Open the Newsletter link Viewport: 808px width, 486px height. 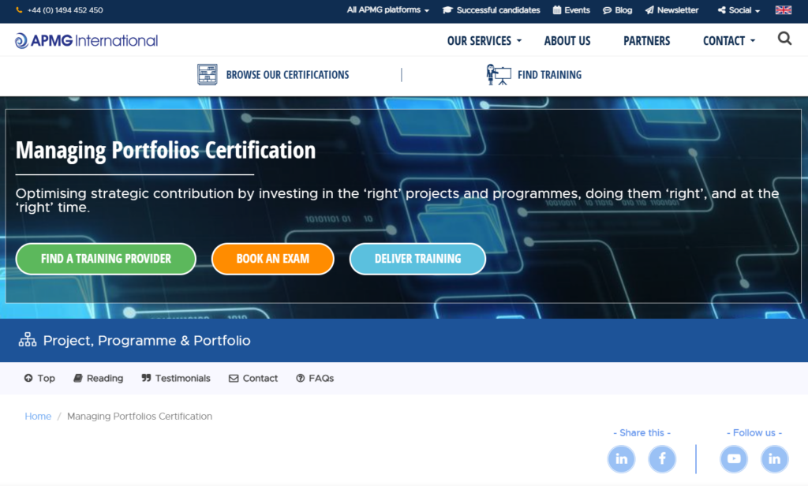tap(678, 10)
